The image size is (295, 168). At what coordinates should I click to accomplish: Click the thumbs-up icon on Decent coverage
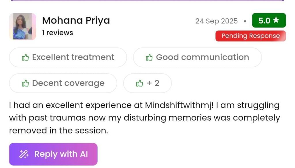coord(25,83)
